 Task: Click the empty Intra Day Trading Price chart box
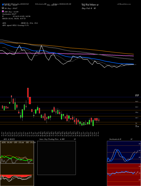56,158
